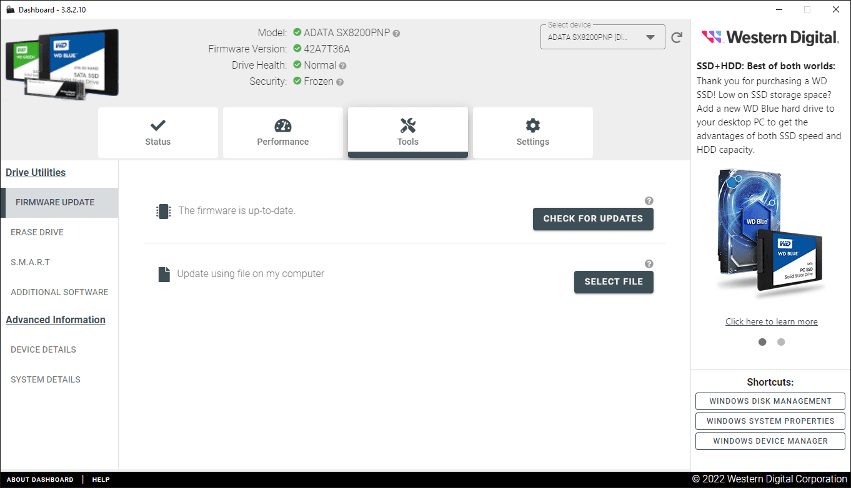Open Windows Device Manager shortcut
The image size is (851, 488).
(770, 441)
